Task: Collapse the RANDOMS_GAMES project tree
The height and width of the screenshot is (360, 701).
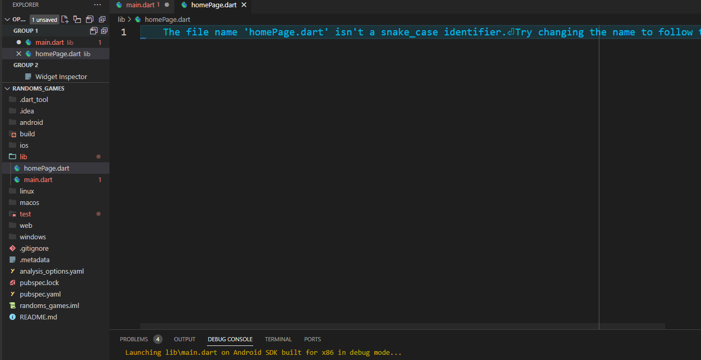Action: click(7, 88)
